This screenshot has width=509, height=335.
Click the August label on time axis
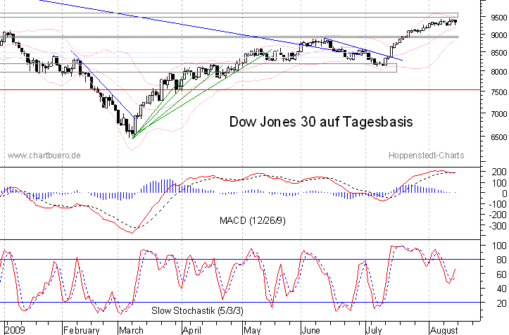pos(444,331)
